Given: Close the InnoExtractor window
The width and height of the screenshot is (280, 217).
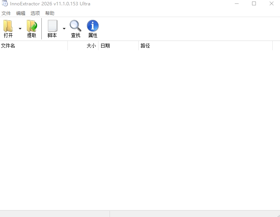Looking at the screenshot, I should tap(272, 3).
